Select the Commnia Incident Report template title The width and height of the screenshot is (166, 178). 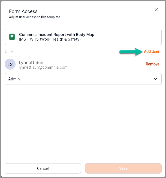click(57, 35)
